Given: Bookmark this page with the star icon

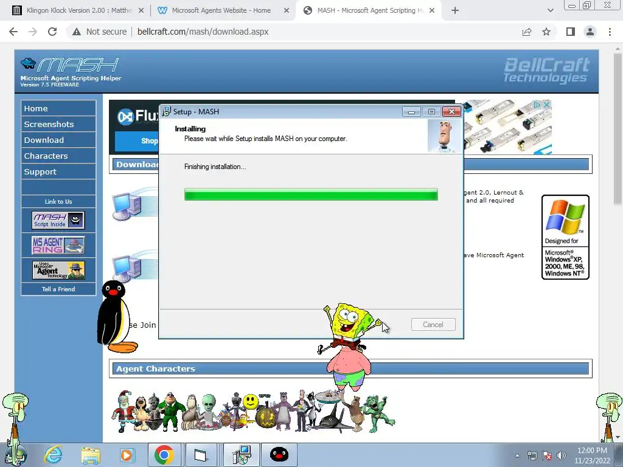Looking at the screenshot, I should 547,32.
